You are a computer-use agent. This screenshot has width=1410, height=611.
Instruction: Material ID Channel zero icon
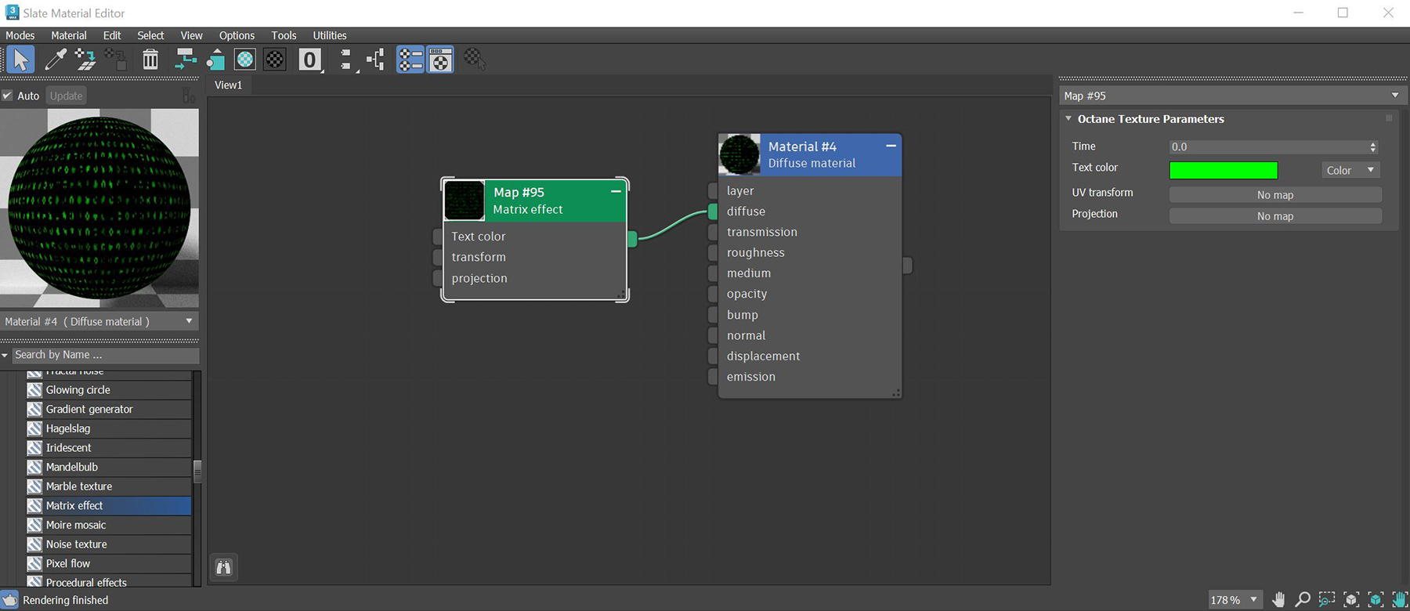pos(310,60)
